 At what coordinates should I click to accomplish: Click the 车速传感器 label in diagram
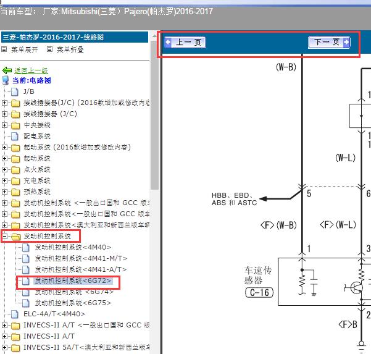pyautogui.click(x=258, y=276)
